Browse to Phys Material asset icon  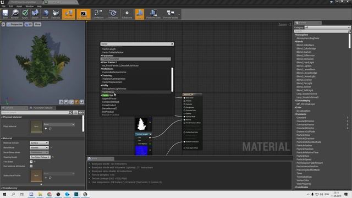click(50, 129)
